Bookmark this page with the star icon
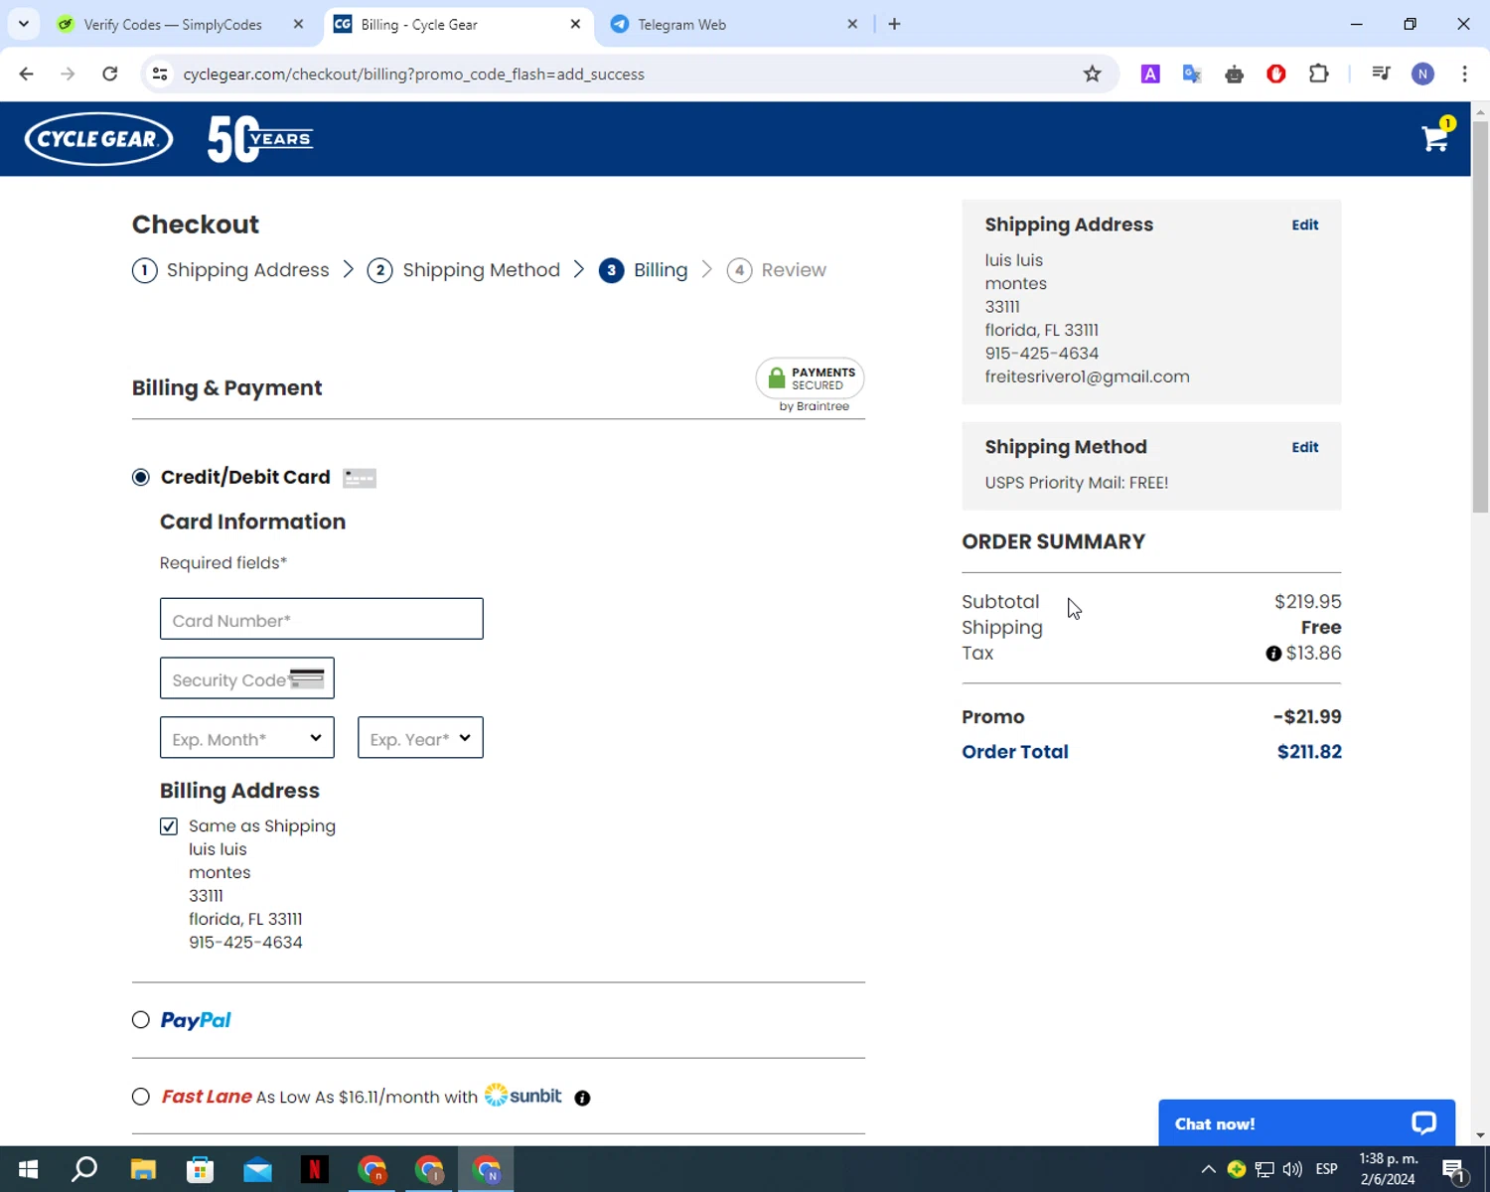Viewport: 1490px width, 1192px height. click(1093, 74)
